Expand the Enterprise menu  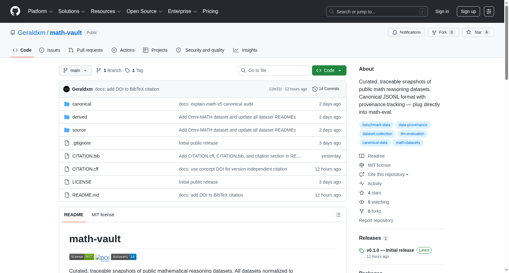pos(182,11)
